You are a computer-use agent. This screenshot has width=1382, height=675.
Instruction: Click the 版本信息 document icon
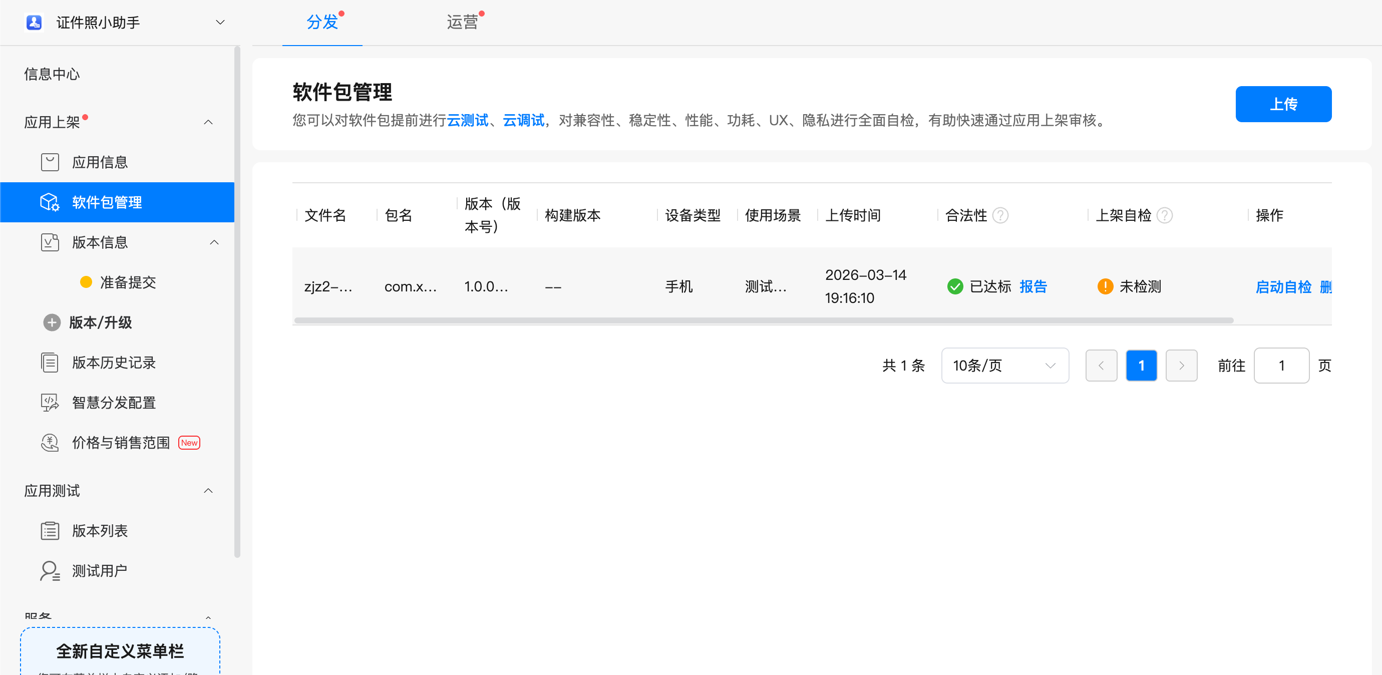tap(50, 242)
